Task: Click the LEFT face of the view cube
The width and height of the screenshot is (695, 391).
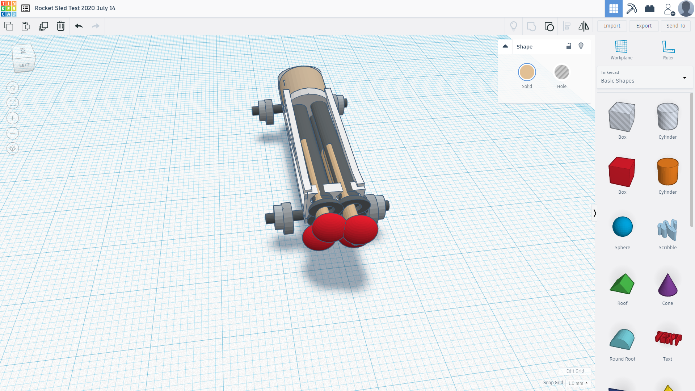Action: coord(24,65)
